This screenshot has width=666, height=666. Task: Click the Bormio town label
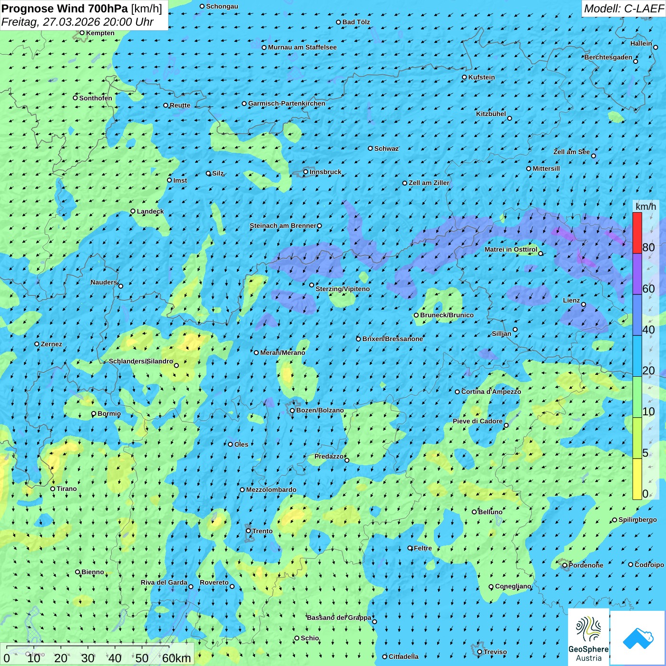[x=109, y=413]
